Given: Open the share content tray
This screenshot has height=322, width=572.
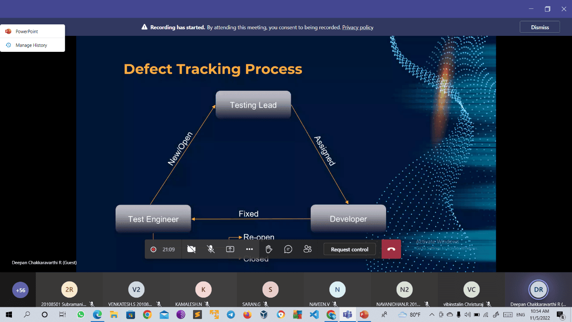Looking at the screenshot, I should coord(230,249).
